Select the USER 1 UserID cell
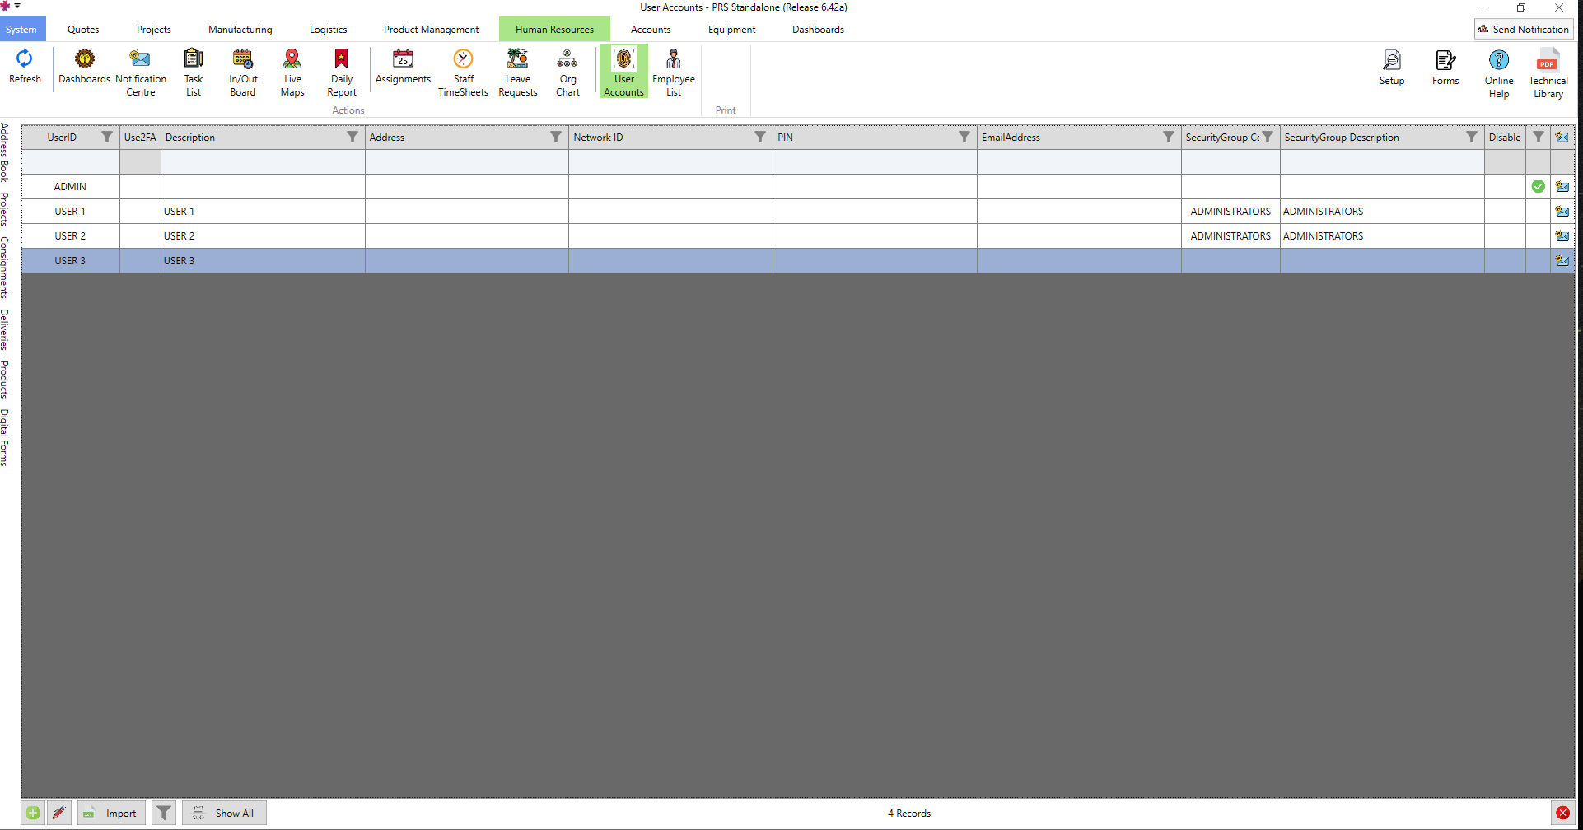1583x830 pixels. click(x=70, y=212)
